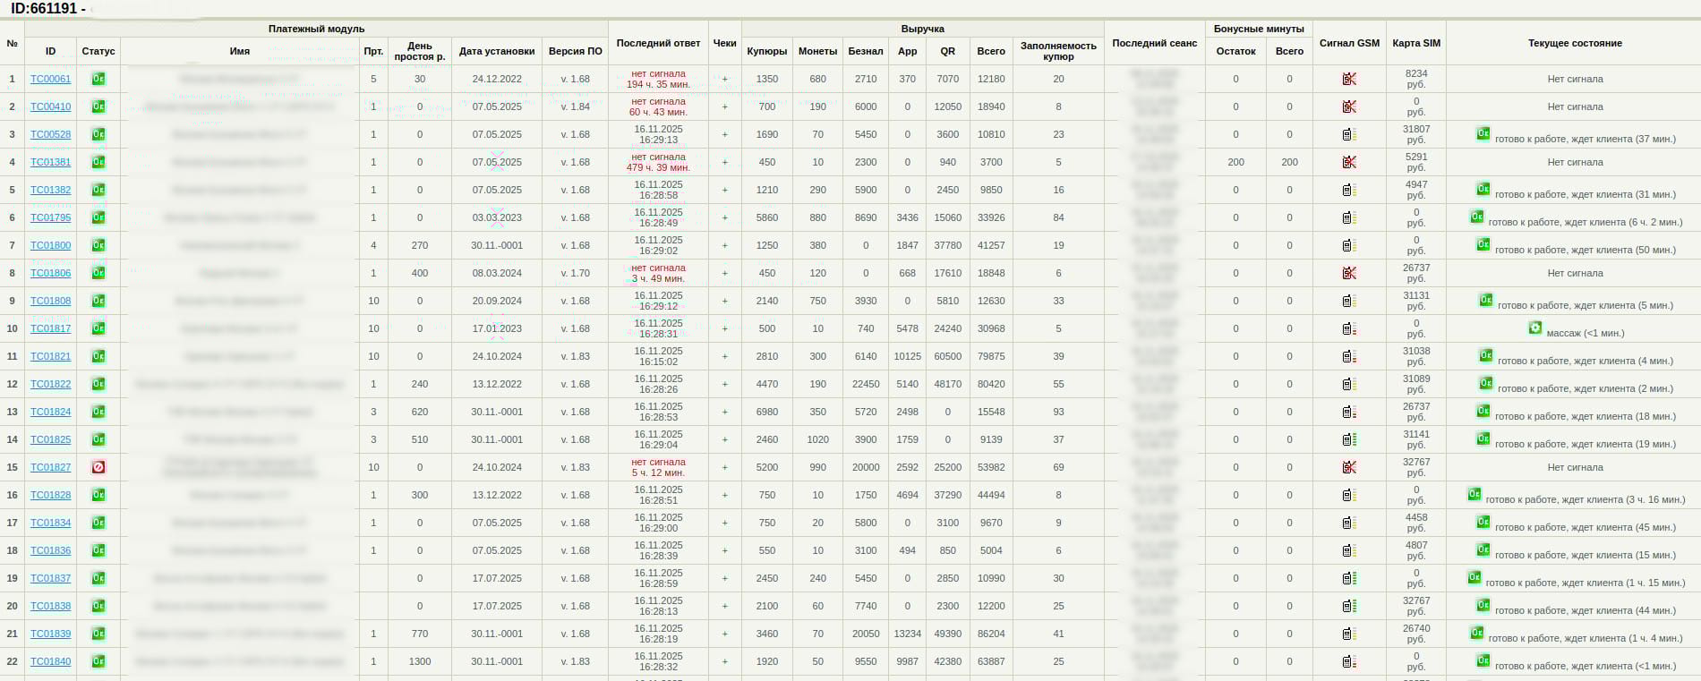Click the ready-state icon in the TC00528 row
1701x681 pixels.
[1483, 134]
